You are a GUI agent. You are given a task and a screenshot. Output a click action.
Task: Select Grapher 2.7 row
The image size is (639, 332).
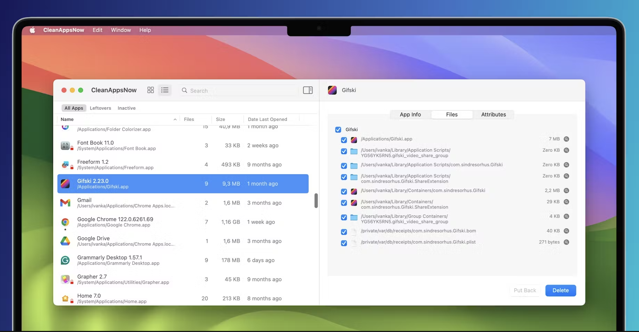coord(183,279)
